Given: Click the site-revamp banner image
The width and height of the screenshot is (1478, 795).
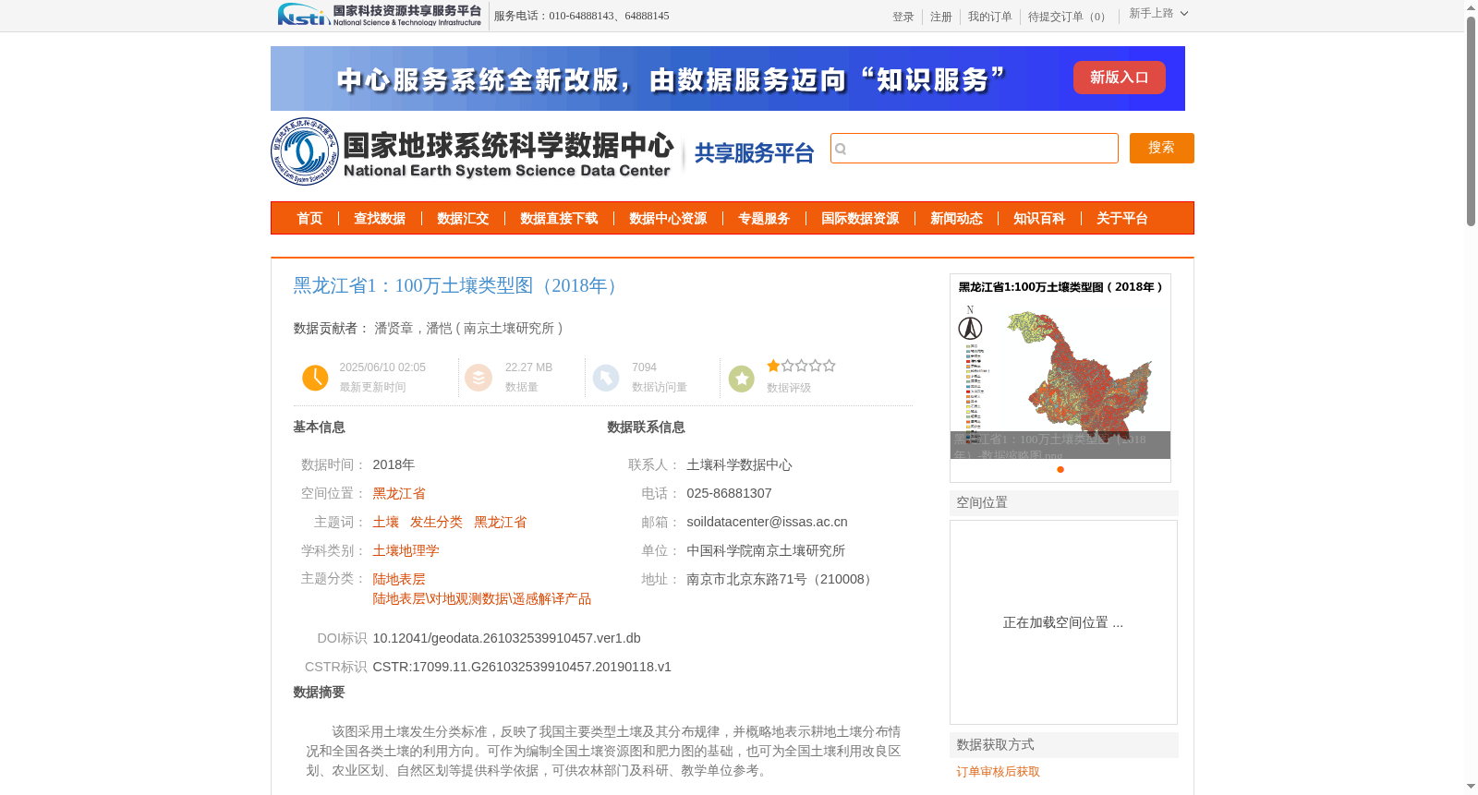Looking at the screenshot, I should click(728, 78).
